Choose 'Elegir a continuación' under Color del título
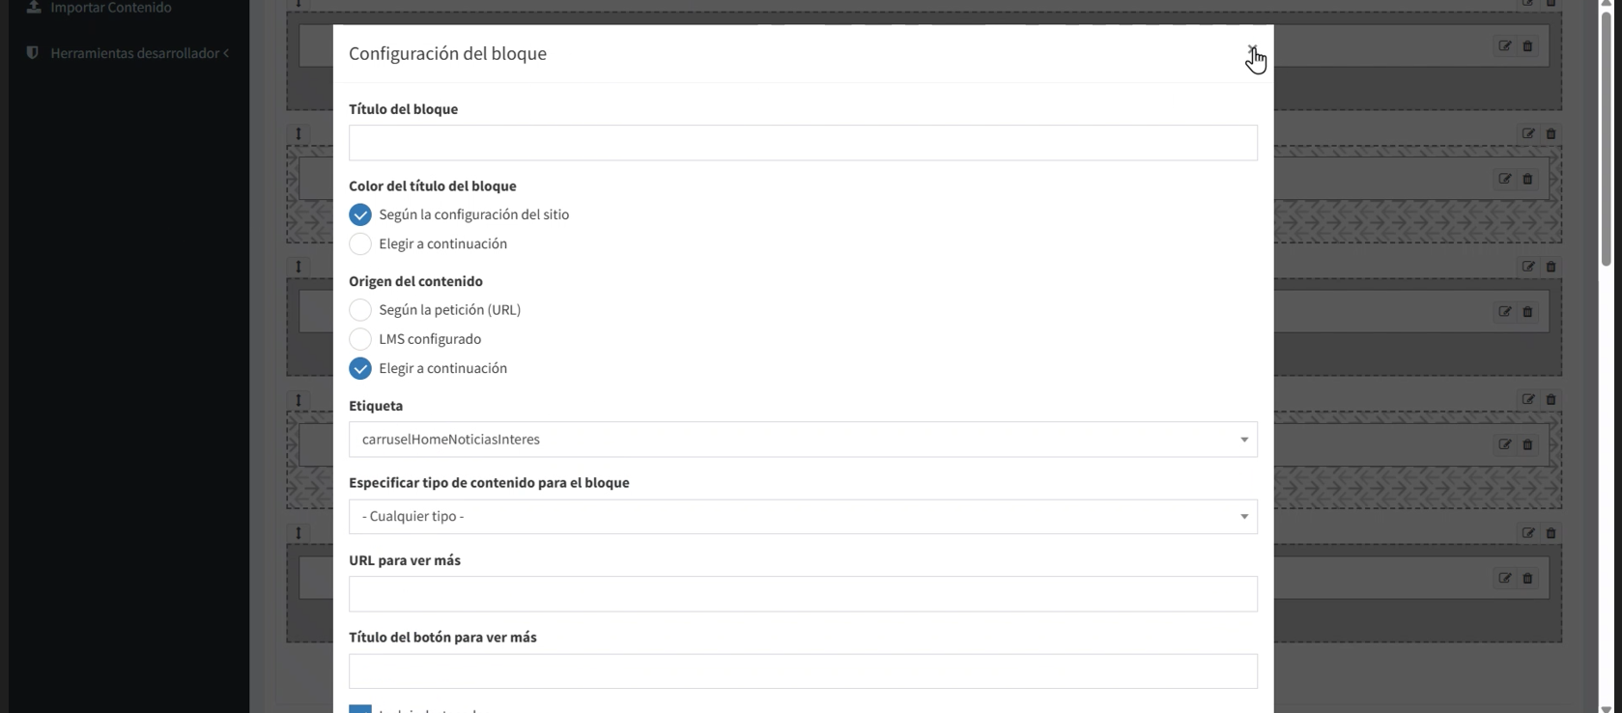 [360, 243]
